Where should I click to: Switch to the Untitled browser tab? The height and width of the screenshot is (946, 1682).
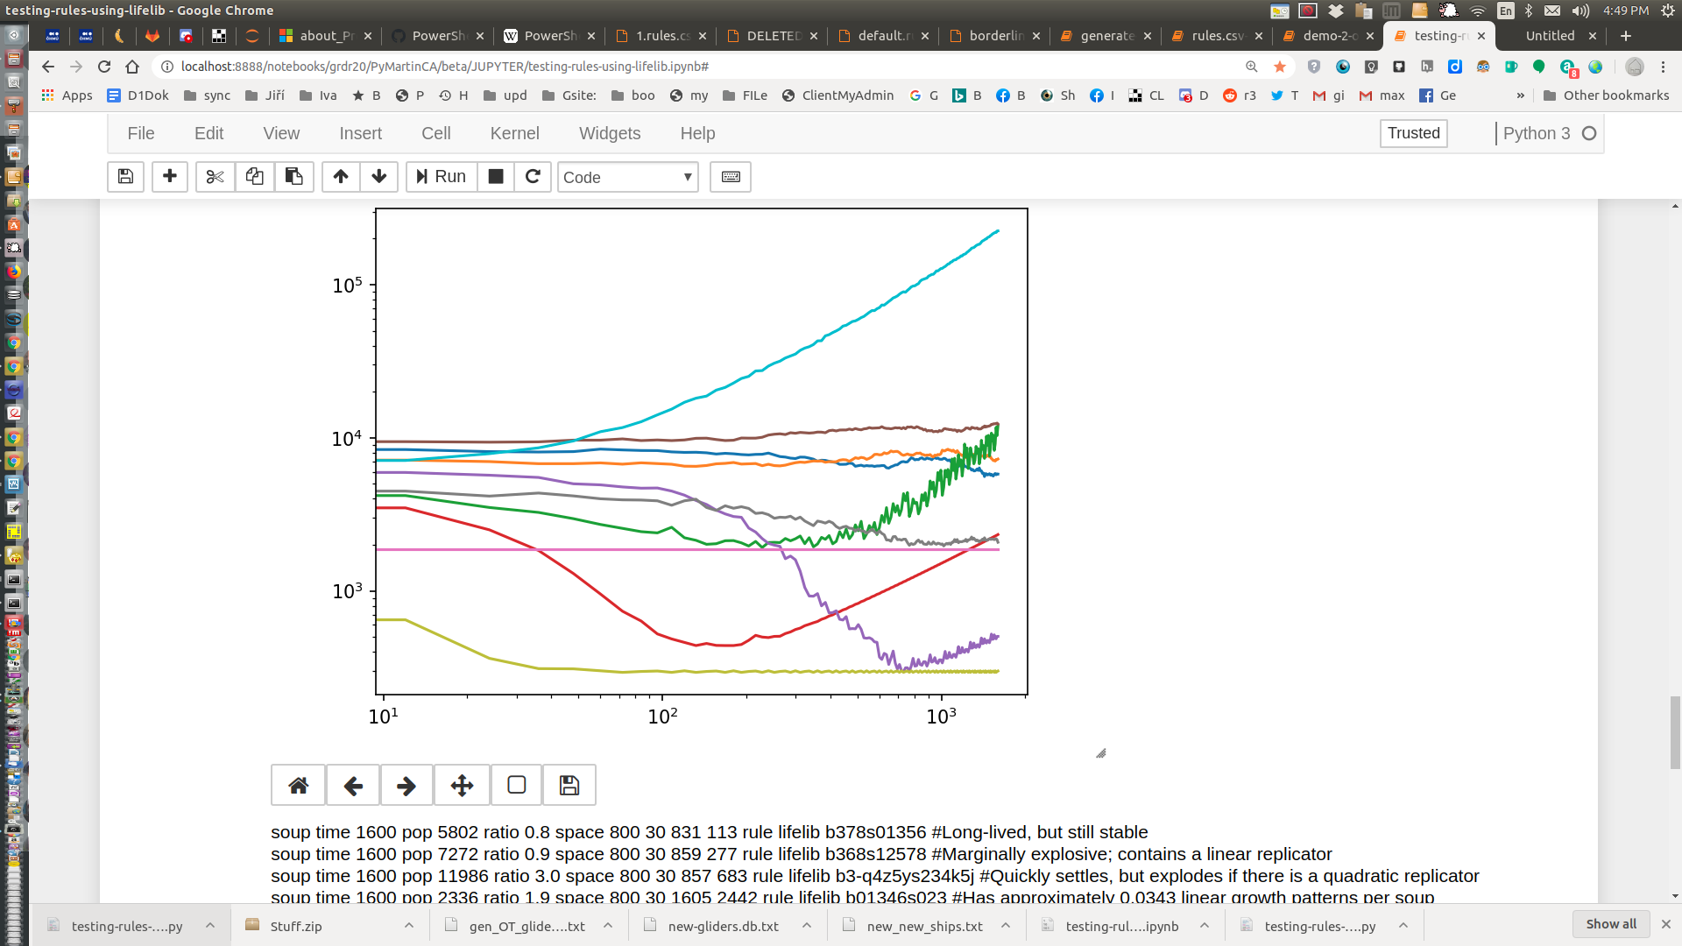click(x=1550, y=36)
